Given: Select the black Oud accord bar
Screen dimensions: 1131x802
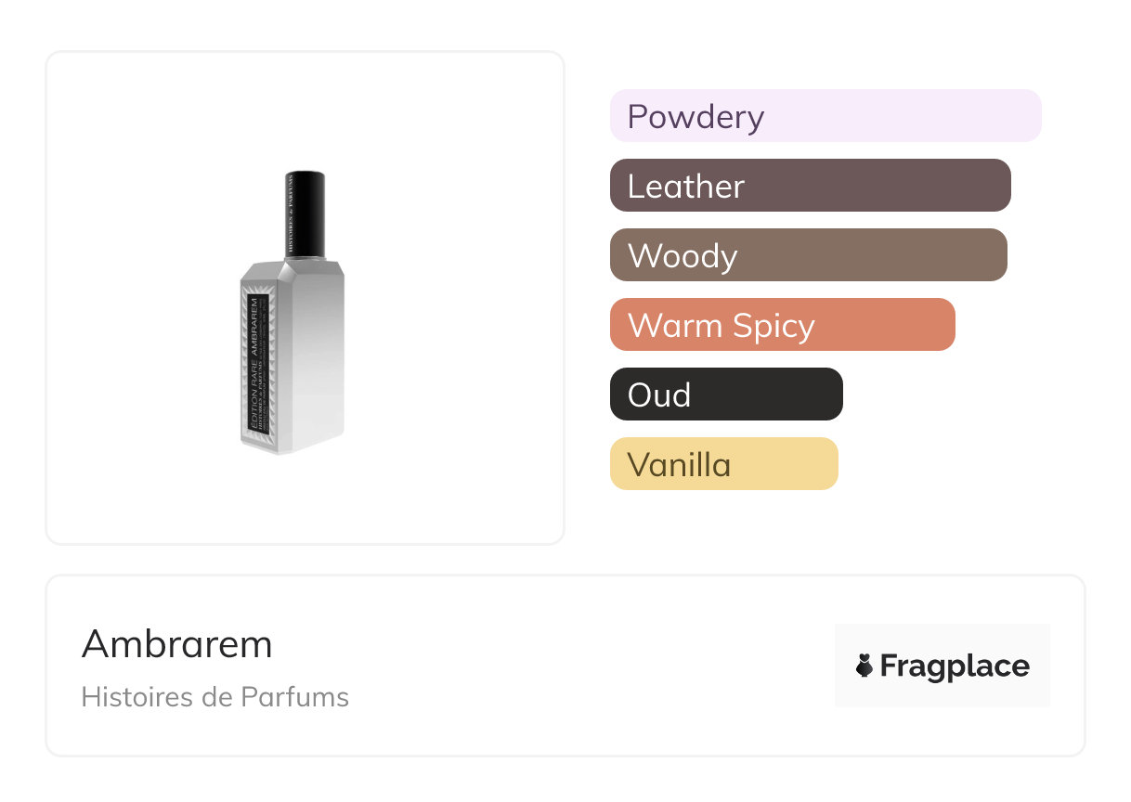Looking at the screenshot, I should 726,395.
